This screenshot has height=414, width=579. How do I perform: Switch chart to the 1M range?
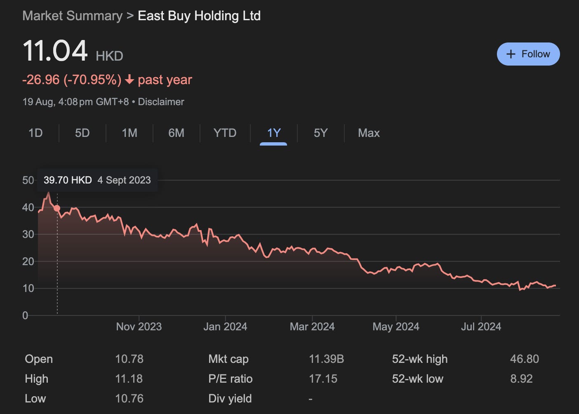coord(129,133)
